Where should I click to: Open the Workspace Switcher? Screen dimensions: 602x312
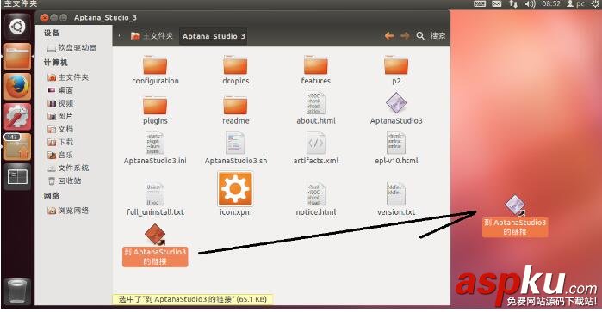(x=17, y=177)
